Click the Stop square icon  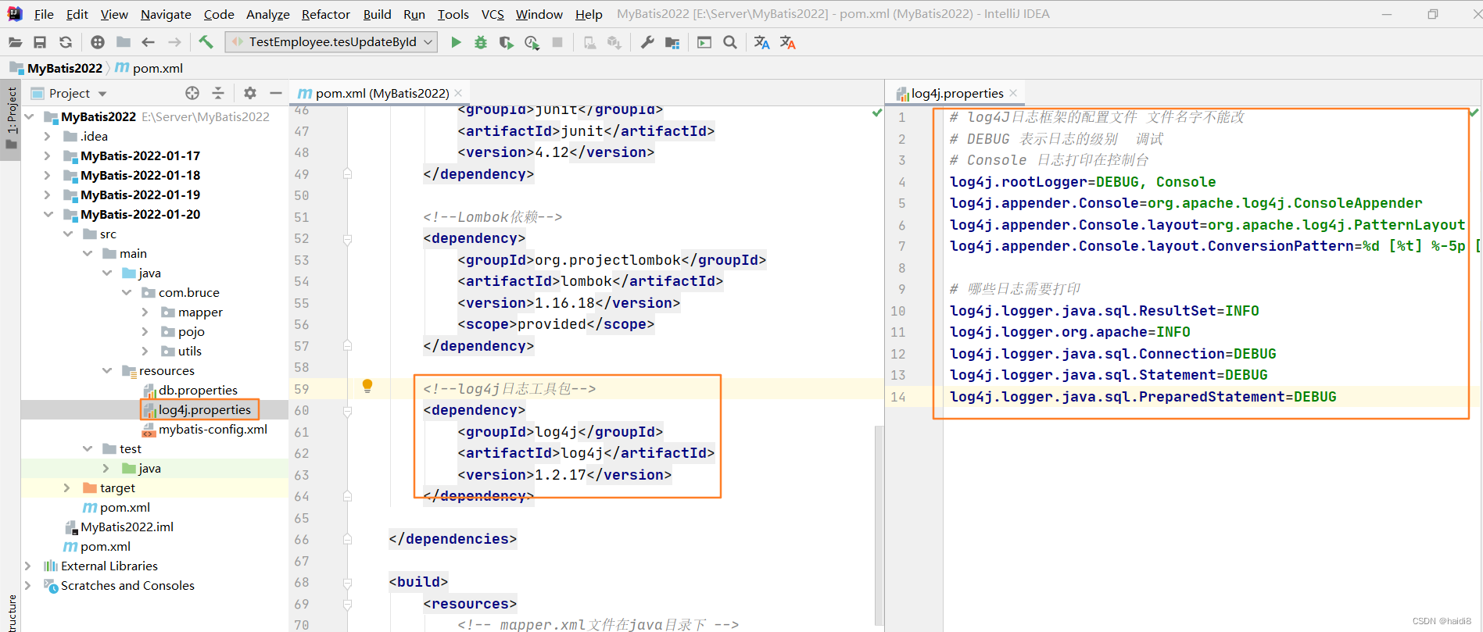557,42
